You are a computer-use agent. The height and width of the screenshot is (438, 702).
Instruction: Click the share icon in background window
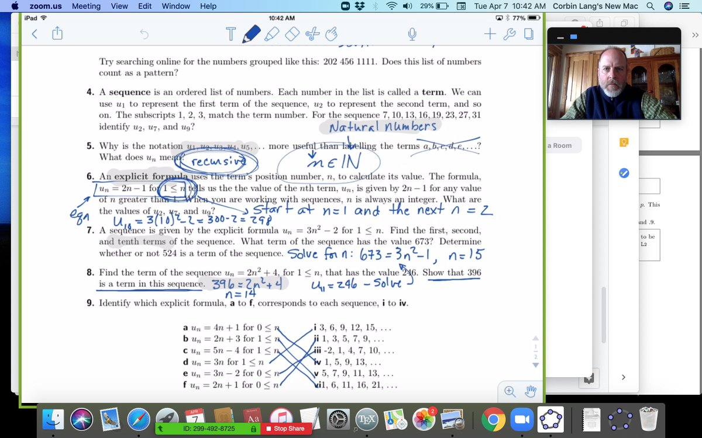[600, 23]
